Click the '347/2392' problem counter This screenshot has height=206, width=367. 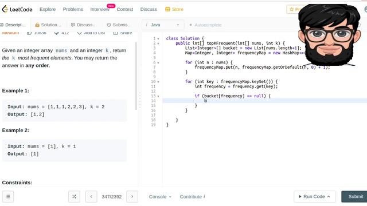tap(112, 197)
